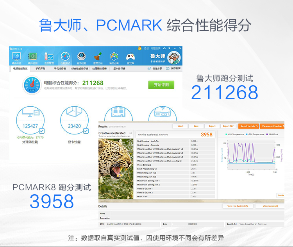Viewport: 293px width, 247px height.
Task: Select the Web Browsing - JunglePin row
Action: 176,141
